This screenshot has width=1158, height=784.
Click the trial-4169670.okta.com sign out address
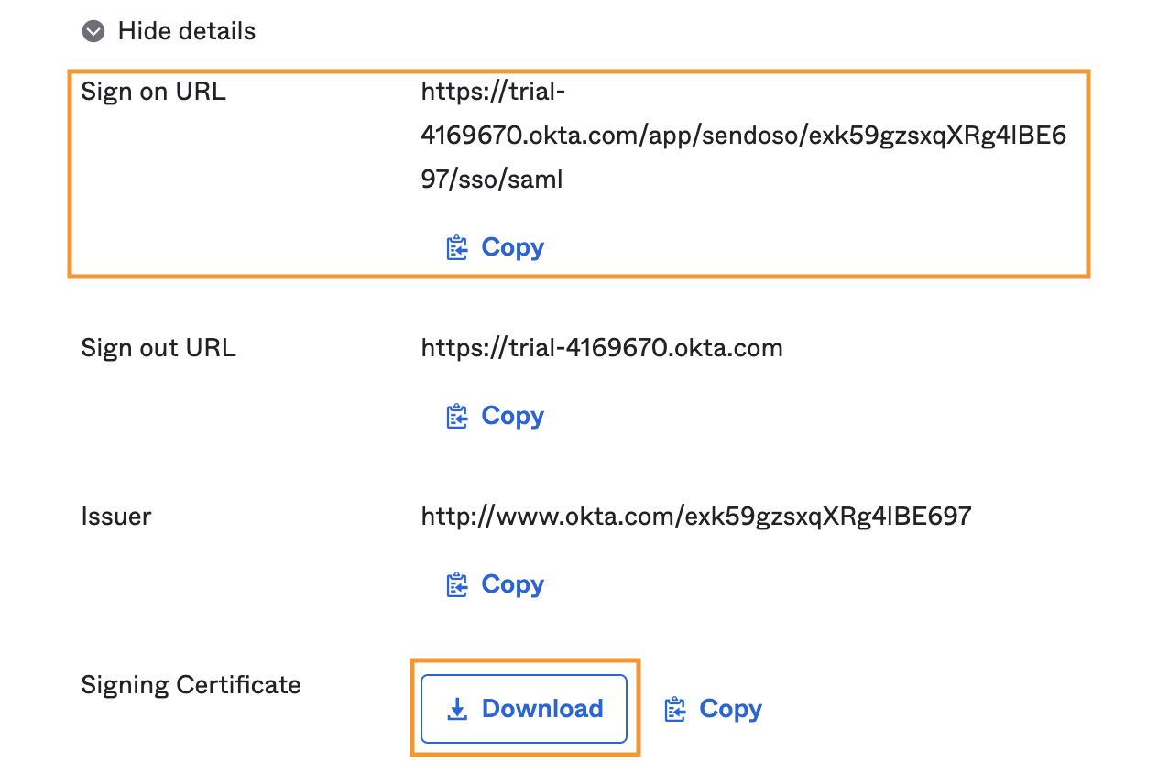pos(602,348)
